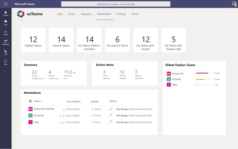Screen dimensions: 238x149
Task: Click the Shared column header
Action: pyautogui.click(x=95, y=102)
